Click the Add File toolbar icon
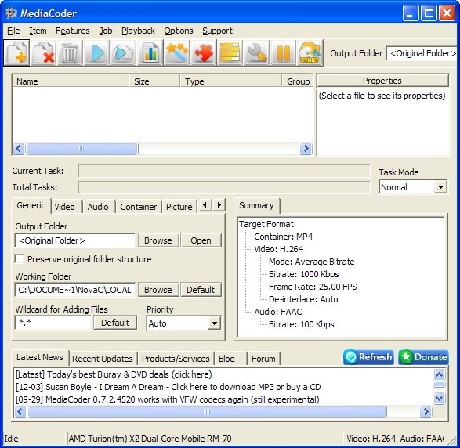460x448 pixels. click(x=17, y=52)
